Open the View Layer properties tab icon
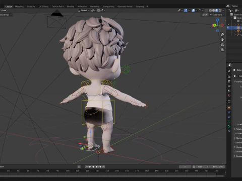 tap(229, 86)
